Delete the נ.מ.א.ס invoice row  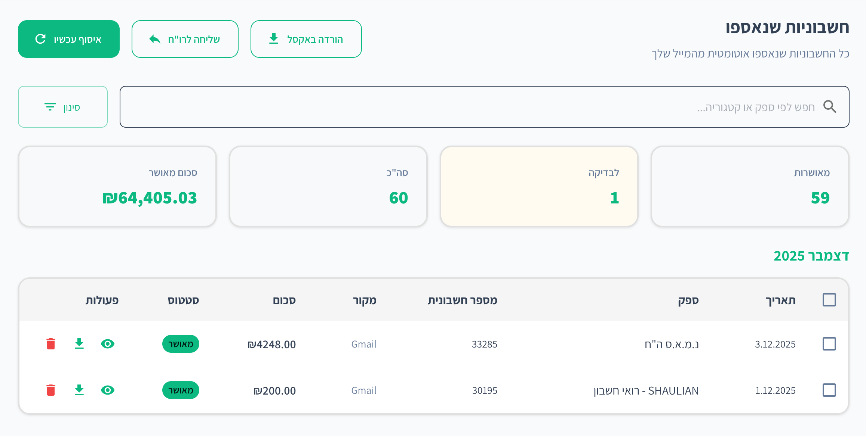[51, 344]
